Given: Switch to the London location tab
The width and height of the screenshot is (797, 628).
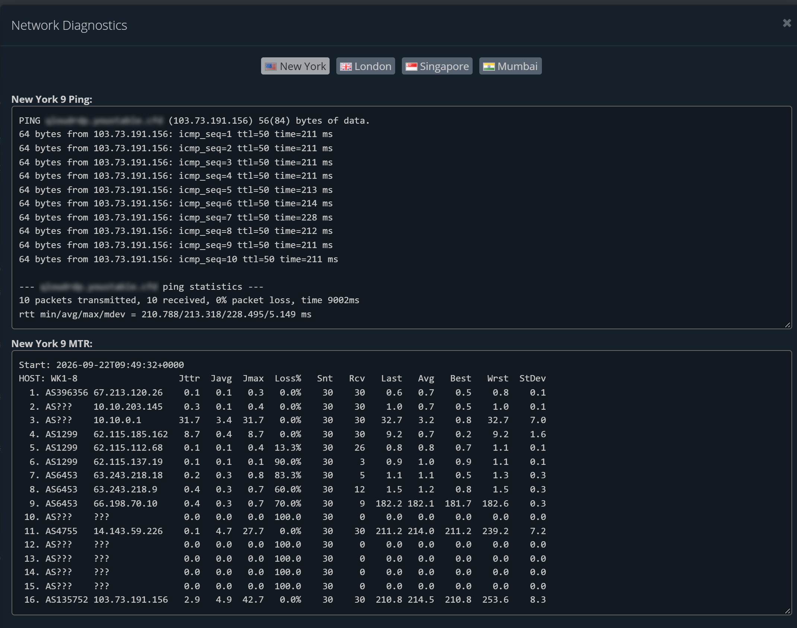Looking at the screenshot, I should [x=365, y=66].
